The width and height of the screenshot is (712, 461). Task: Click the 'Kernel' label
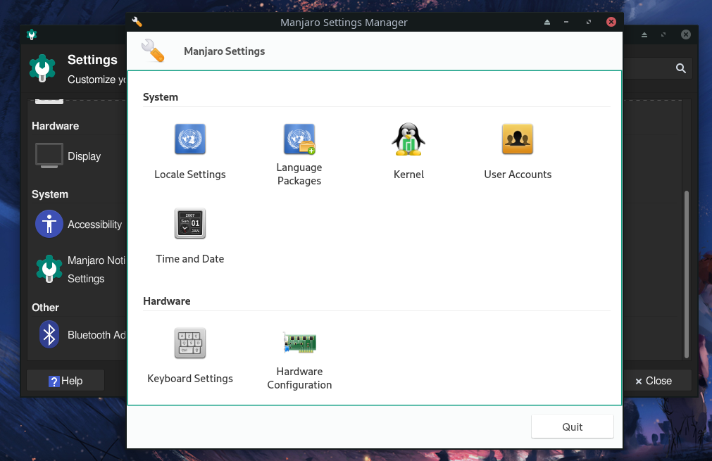tap(408, 175)
